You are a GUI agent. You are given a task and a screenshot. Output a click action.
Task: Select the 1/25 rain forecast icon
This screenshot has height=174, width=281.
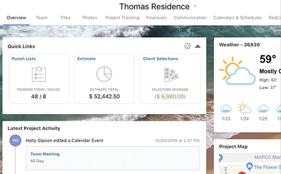click(263, 109)
